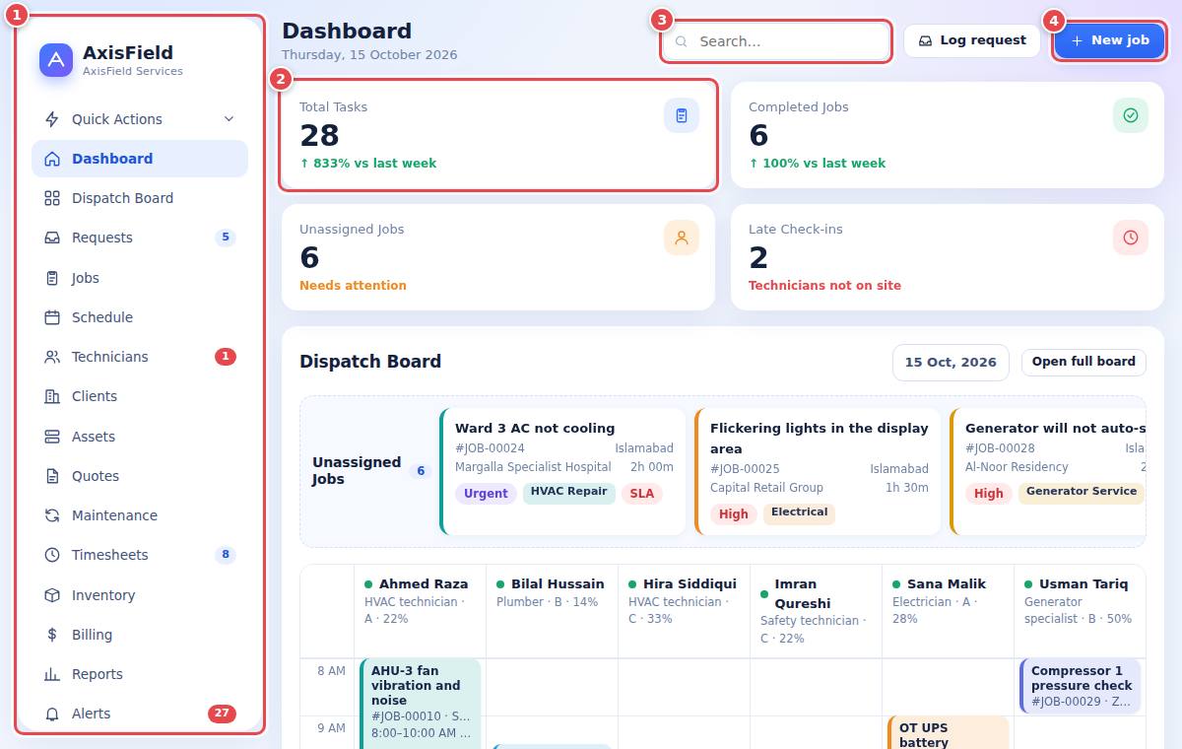The height and width of the screenshot is (749, 1182).
Task: Click the Log request button
Action: click(x=972, y=41)
